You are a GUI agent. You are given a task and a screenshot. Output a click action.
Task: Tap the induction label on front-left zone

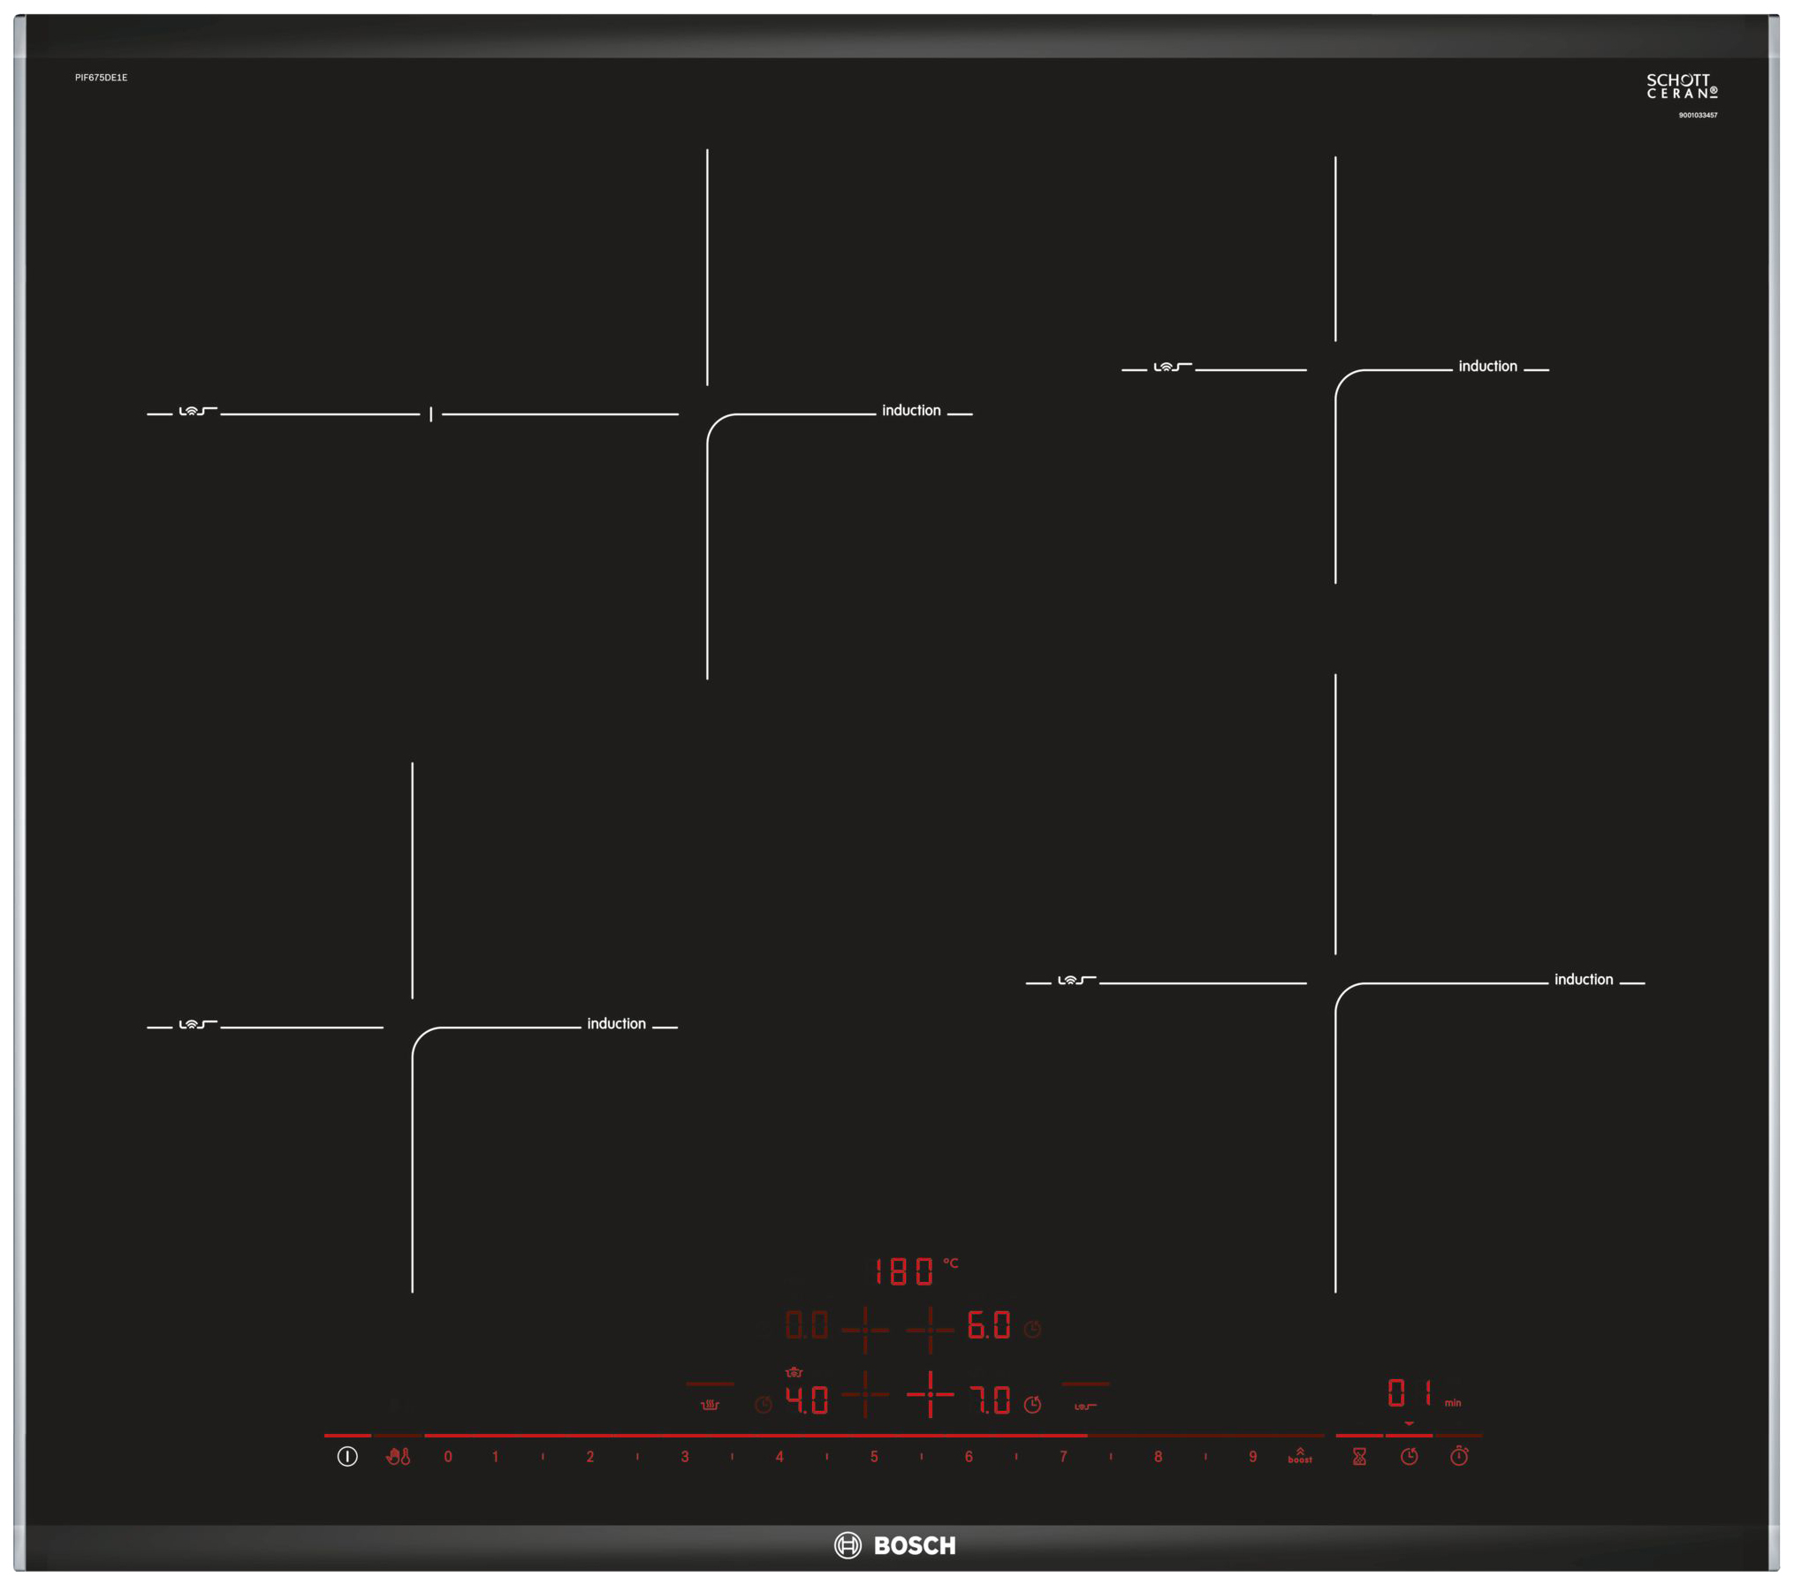point(616,1023)
